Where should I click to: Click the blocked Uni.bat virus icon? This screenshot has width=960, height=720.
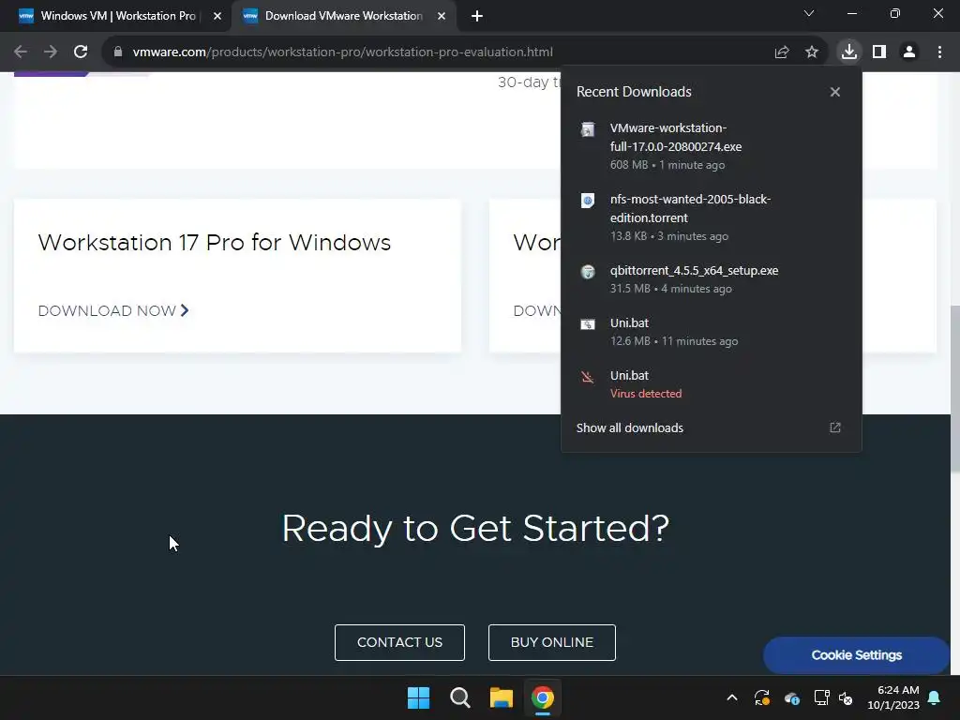[588, 377]
